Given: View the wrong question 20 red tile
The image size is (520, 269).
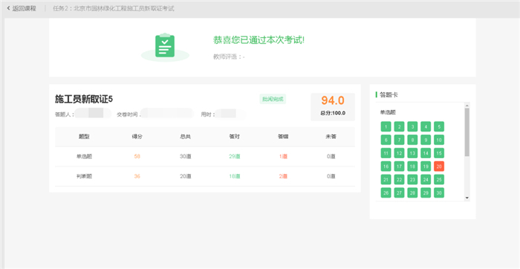Looking at the screenshot, I should 439,166.
